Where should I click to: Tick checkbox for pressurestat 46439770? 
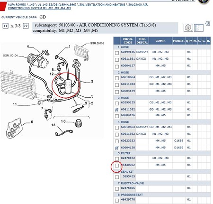click(x=117, y=201)
